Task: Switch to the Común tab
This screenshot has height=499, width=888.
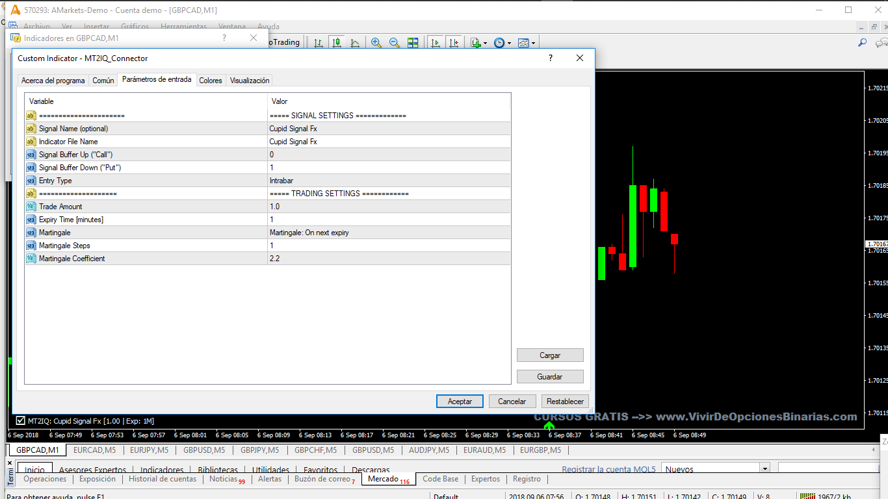Action: tap(103, 81)
